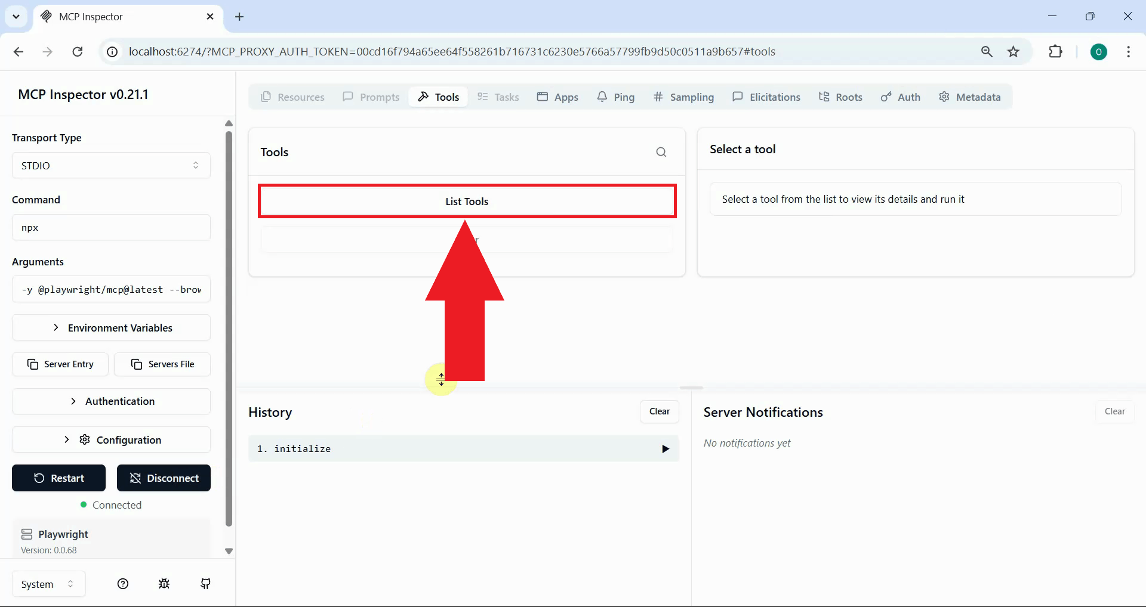Click the Arguments input field
The height and width of the screenshot is (607, 1146).
coord(111,289)
